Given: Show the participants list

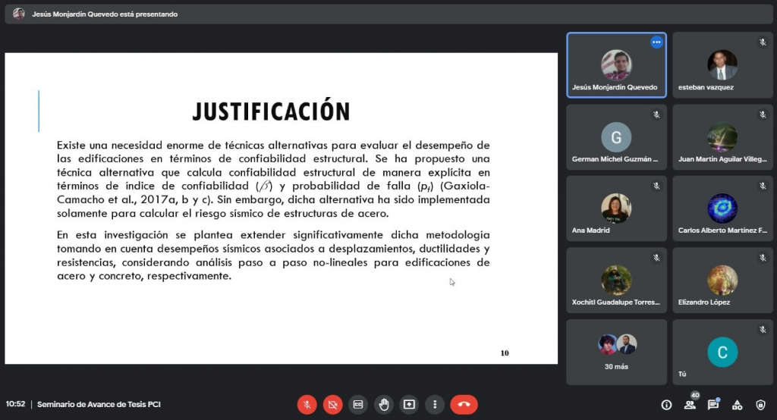Looking at the screenshot, I should 690,405.
